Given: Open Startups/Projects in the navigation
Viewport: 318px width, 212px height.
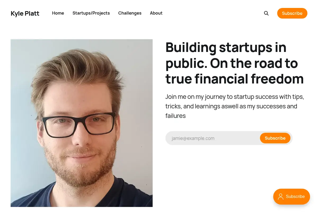Looking at the screenshot, I should (x=91, y=13).
